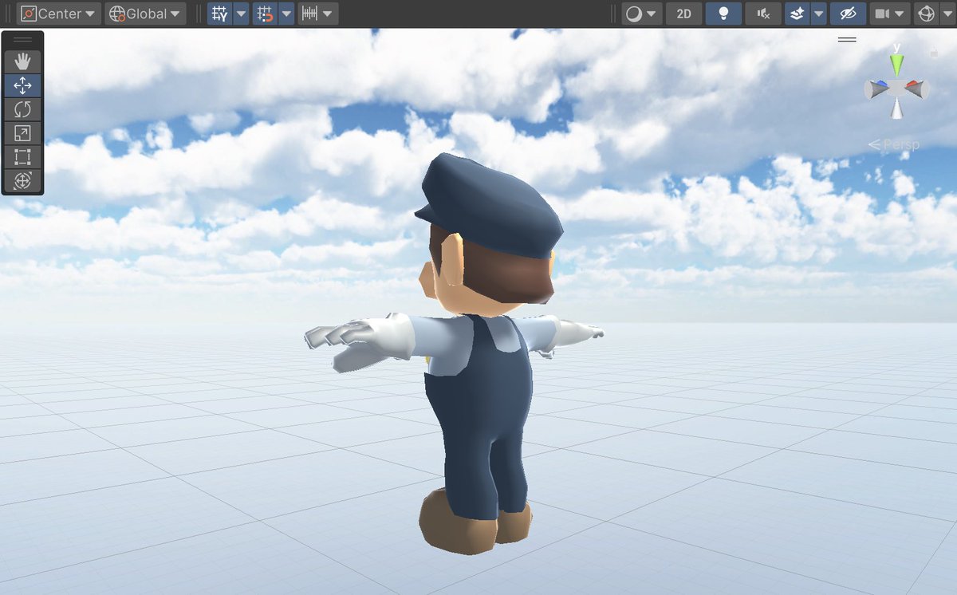Image resolution: width=957 pixels, height=595 pixels.
Task: Toggle hidden objects visibility eye button
Action: tap(848, 14)
